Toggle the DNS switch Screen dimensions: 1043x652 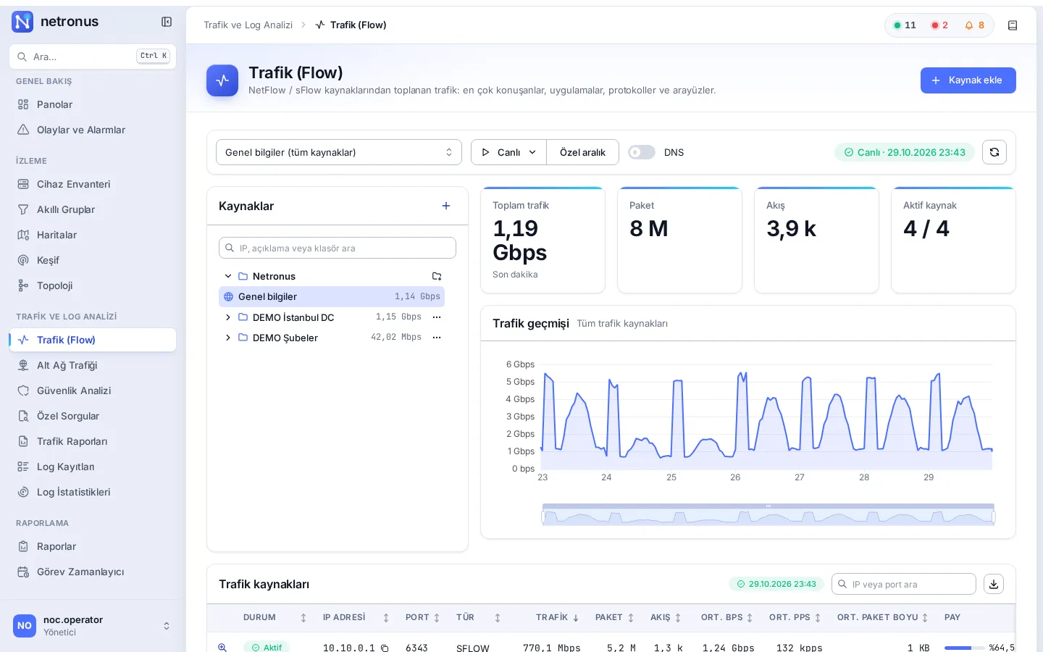(x=641, y=152)
